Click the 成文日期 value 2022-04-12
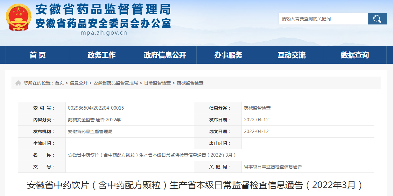This screenshot has width=393, height=196. pos(256,132)
